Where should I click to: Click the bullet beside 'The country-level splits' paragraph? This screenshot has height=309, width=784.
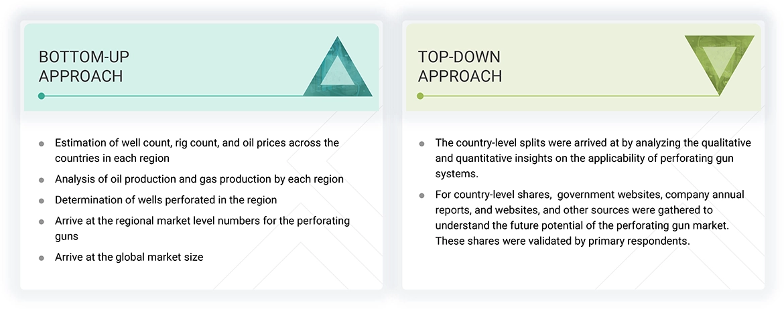click(421, 144)
